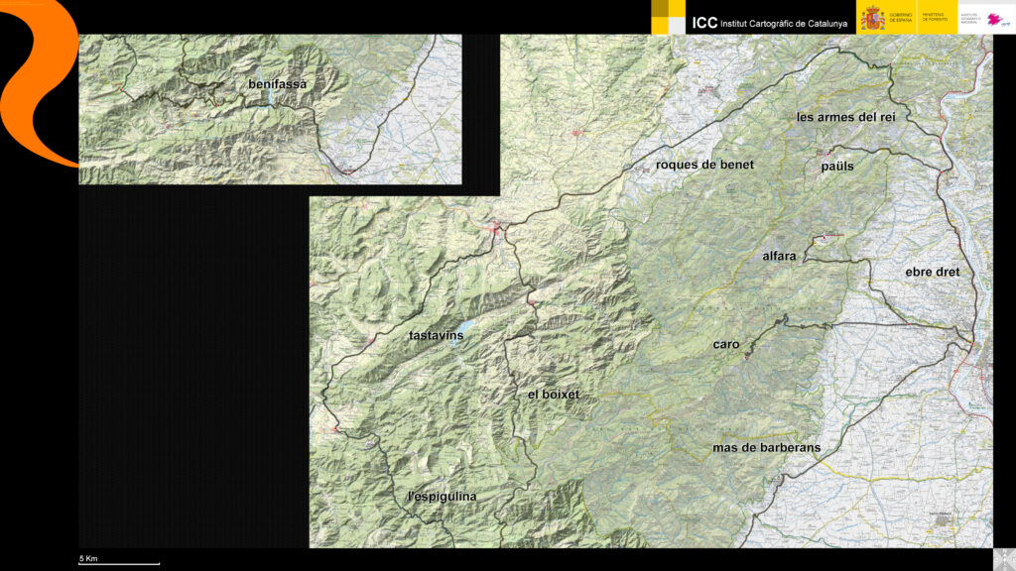Image resolution: width=1016 pixels, height=571 pixels.
Task: Select the paüls place label
Action: 837,166
